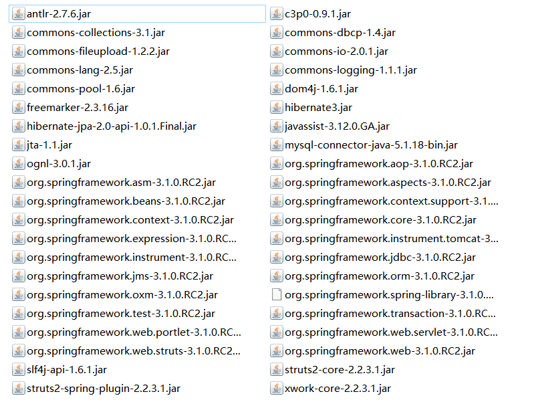Screen dimensions: 536x406
Task: Click the jar icon beside antlr-2.7.6.jar
Action: (19, 13)
